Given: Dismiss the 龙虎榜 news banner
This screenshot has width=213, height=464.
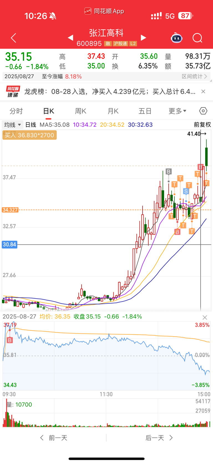Looking at the screenshot, I should (203, 91).
